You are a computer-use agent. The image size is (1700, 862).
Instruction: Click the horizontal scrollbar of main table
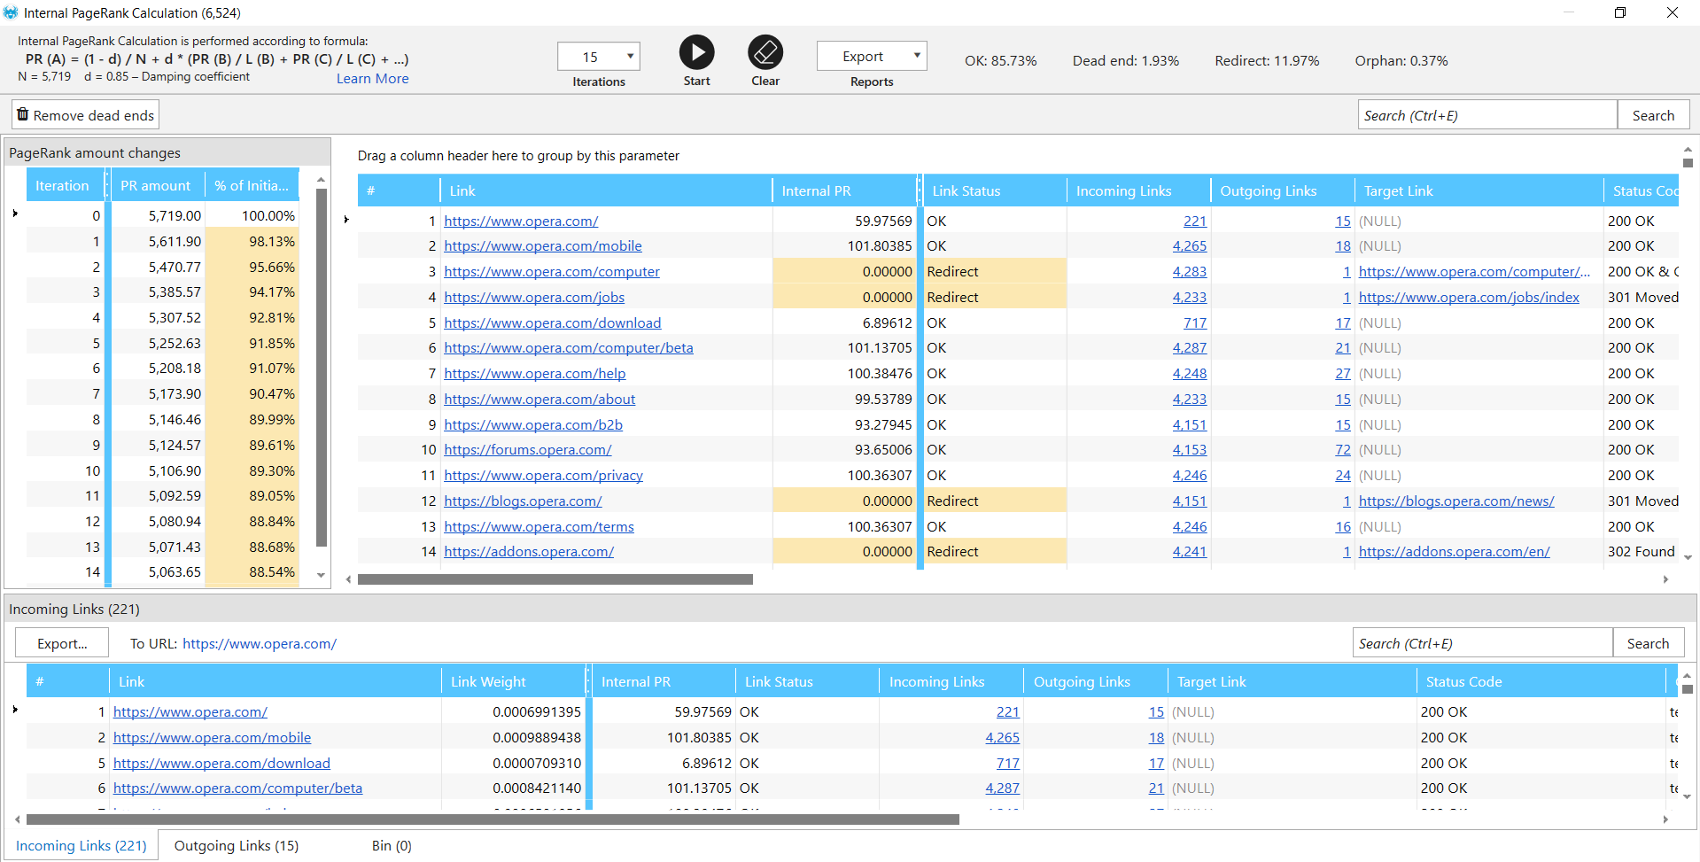[x=555, y=579]
